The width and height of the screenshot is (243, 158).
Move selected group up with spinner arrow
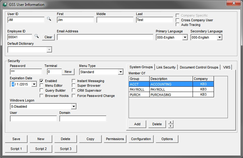point(170,122)
